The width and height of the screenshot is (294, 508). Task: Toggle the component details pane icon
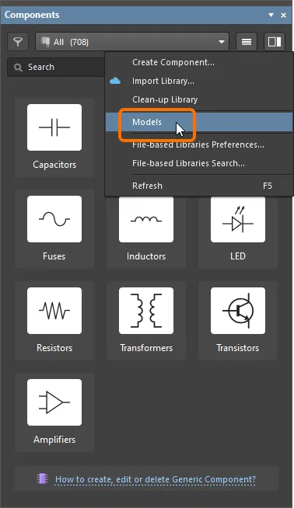[x=275, y=42]
